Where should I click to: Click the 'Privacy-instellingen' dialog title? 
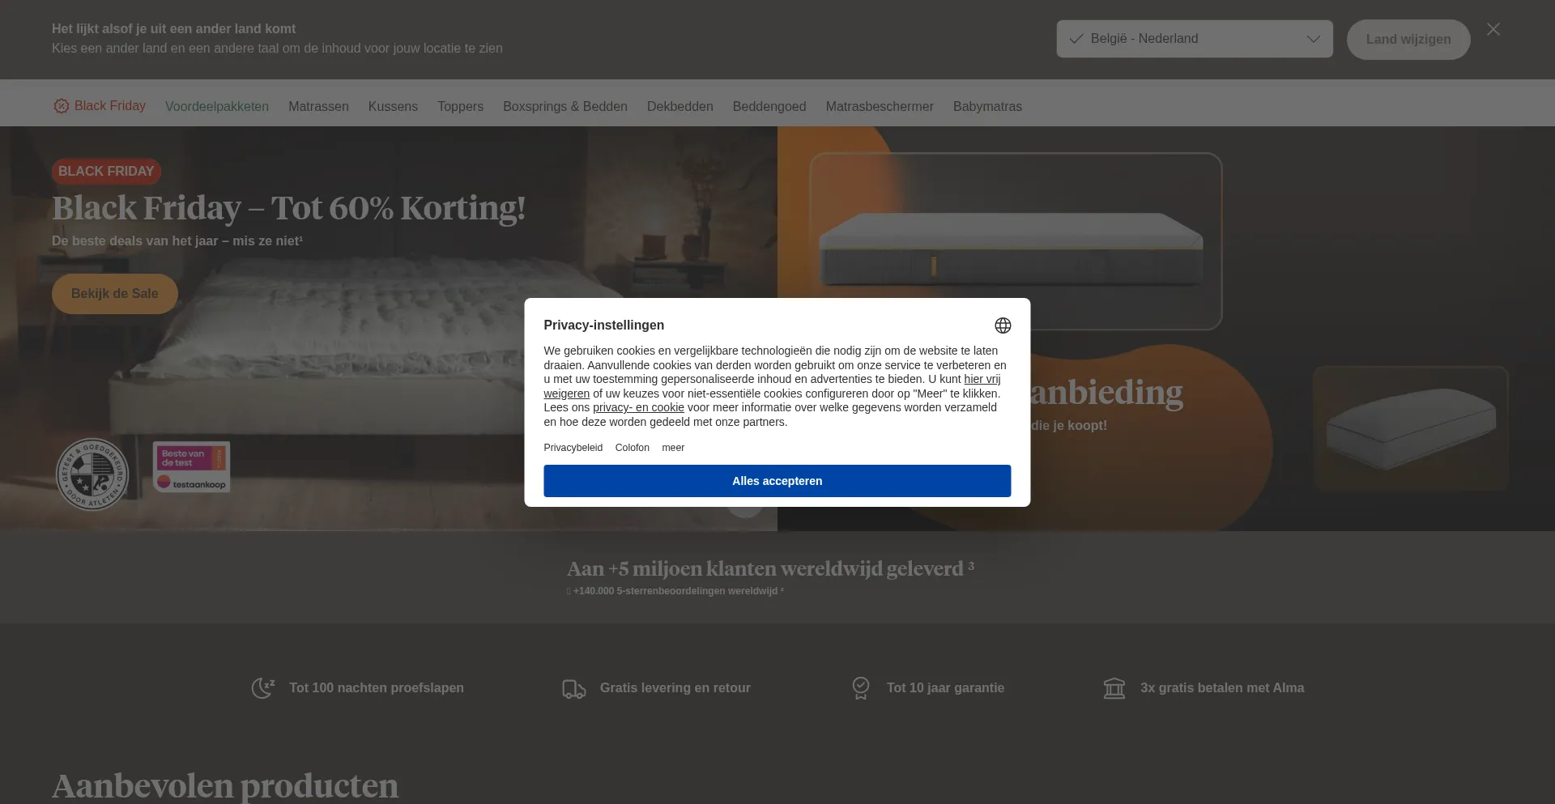[604, 325]
